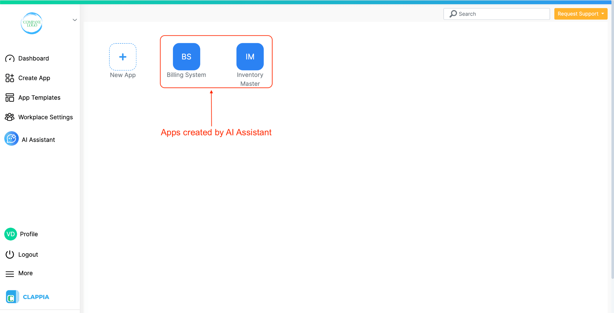Select Workplace Settings menu entry

coord(45,117)
